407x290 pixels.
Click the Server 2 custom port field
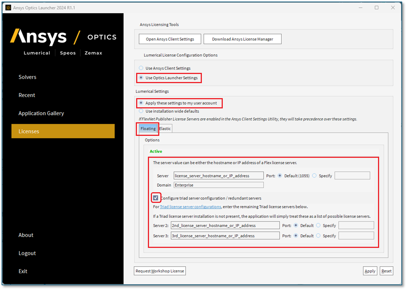coord(356,225)
